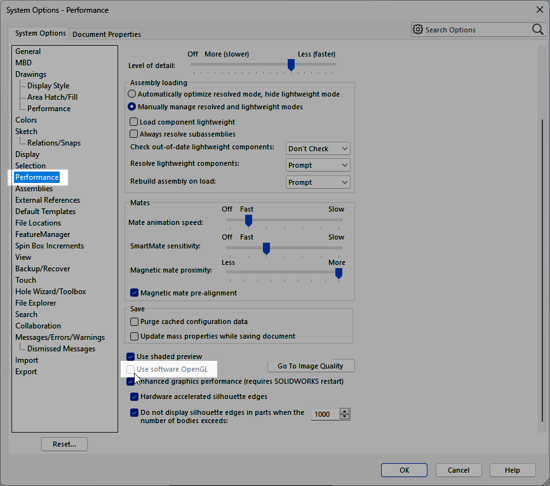Open Messages/Errors/Warnings options
The height and width of the screenshot is (486, 550).
pos(60,337)
